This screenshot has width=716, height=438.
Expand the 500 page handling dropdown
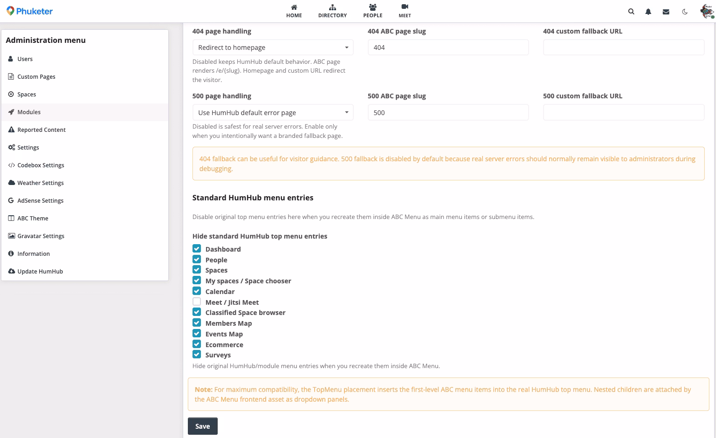tap(273, 113)
